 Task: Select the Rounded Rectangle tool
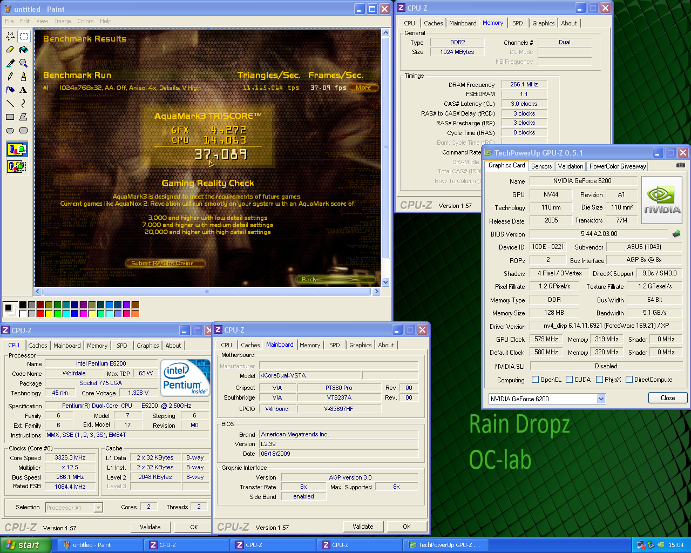tap(24, 130)
